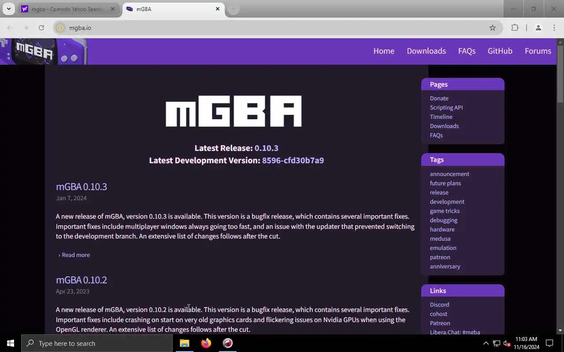The height and width of the screenshot is (352, 564).
Task: Open the mGBA 0.10.3 post title
Action: [x=81, y=187]
